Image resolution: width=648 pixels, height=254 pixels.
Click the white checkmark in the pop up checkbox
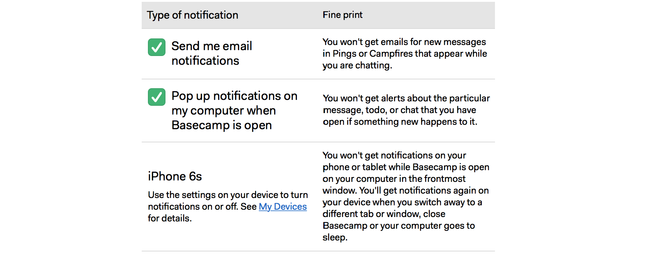tap(157, 97)
